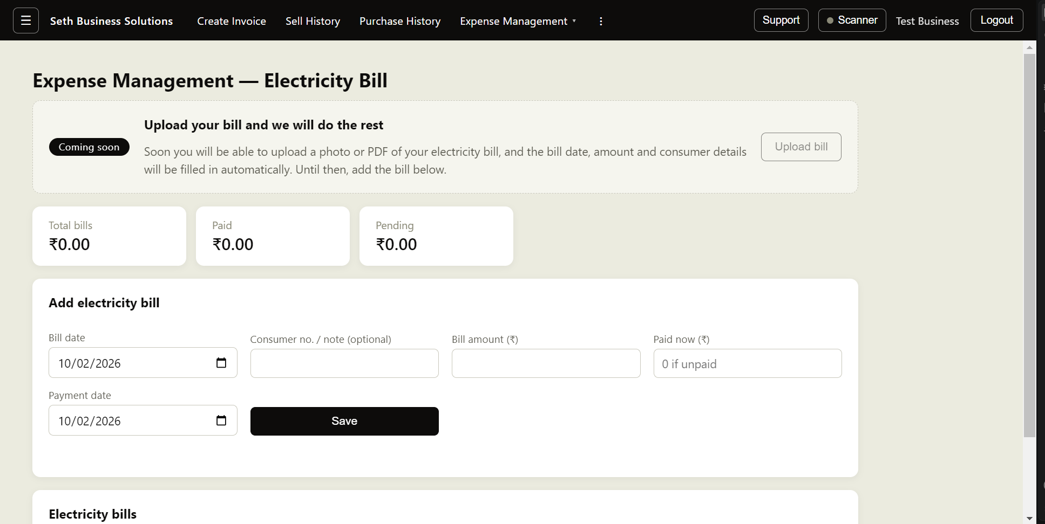Click the Total bills summary card
The image size is (1045, 524).
click(x=109, y=236)
